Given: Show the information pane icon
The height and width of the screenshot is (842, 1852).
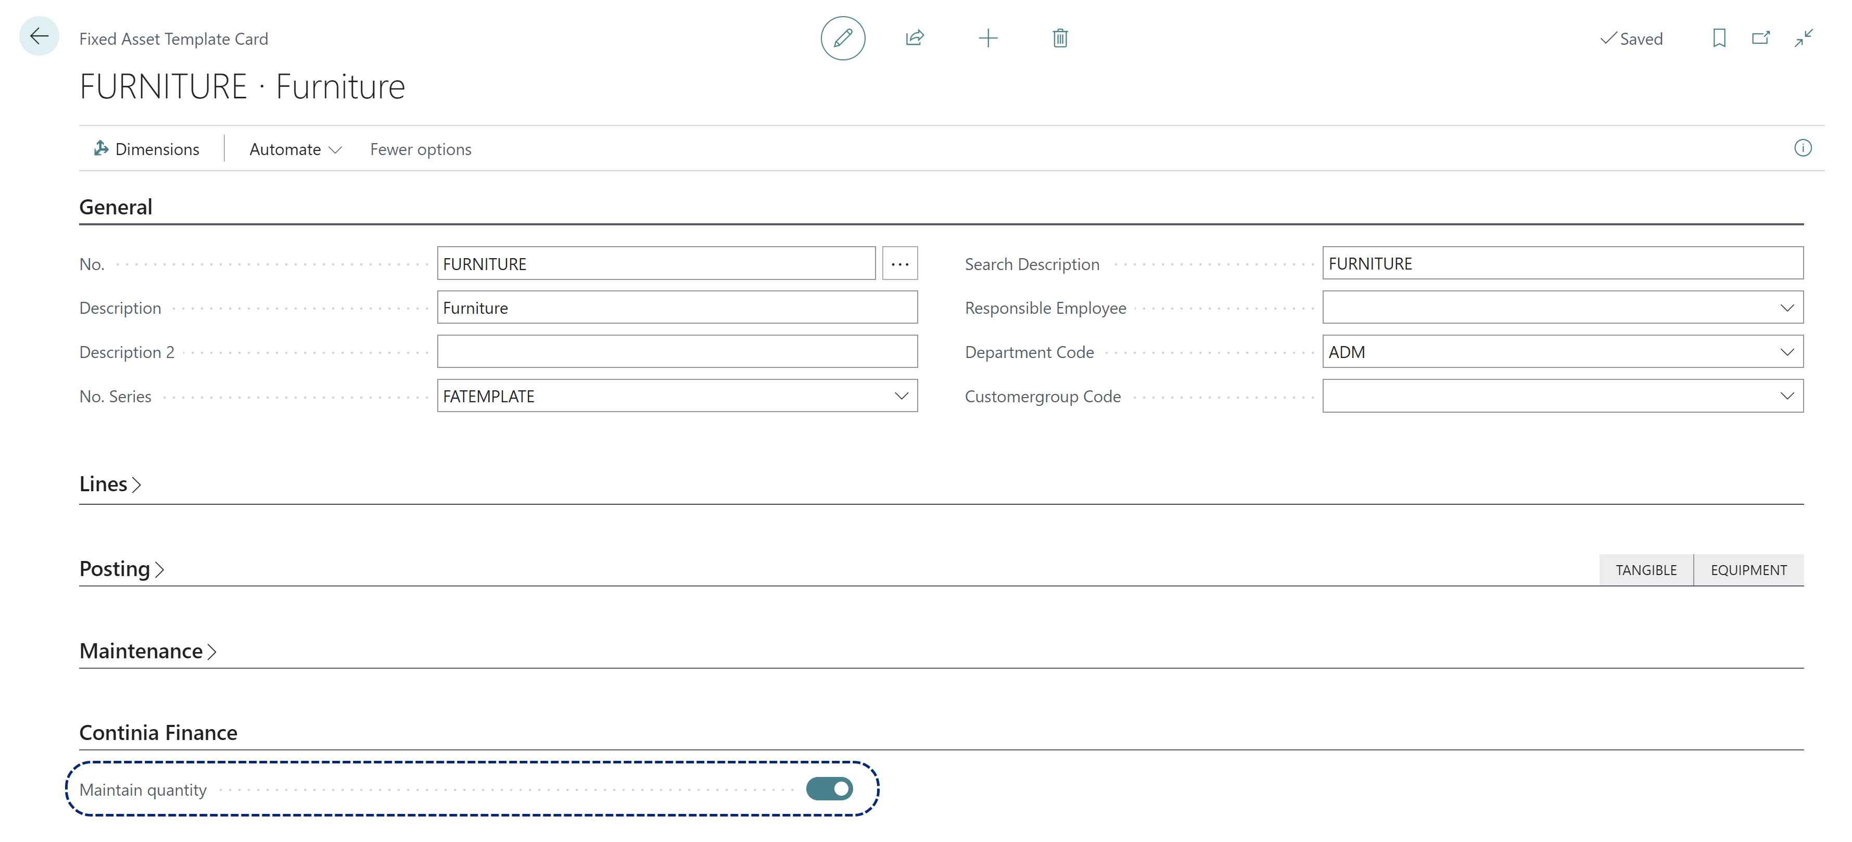Looking at the screenshot, I should pos(1803,148).
